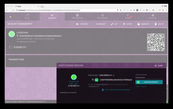The image size is (173, 109).
Task: Click the 9,100.000 ETH balance tag
Action: tap(18, 47)
